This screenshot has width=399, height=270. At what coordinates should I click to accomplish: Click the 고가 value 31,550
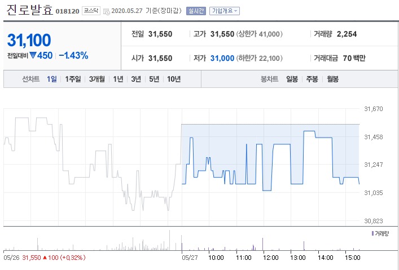coord(222,34)
